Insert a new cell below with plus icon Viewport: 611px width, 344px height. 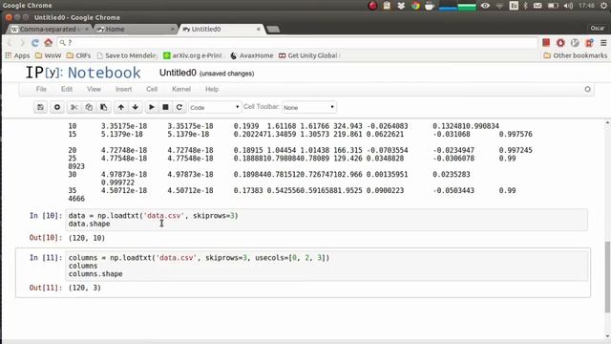pos(57,107)
